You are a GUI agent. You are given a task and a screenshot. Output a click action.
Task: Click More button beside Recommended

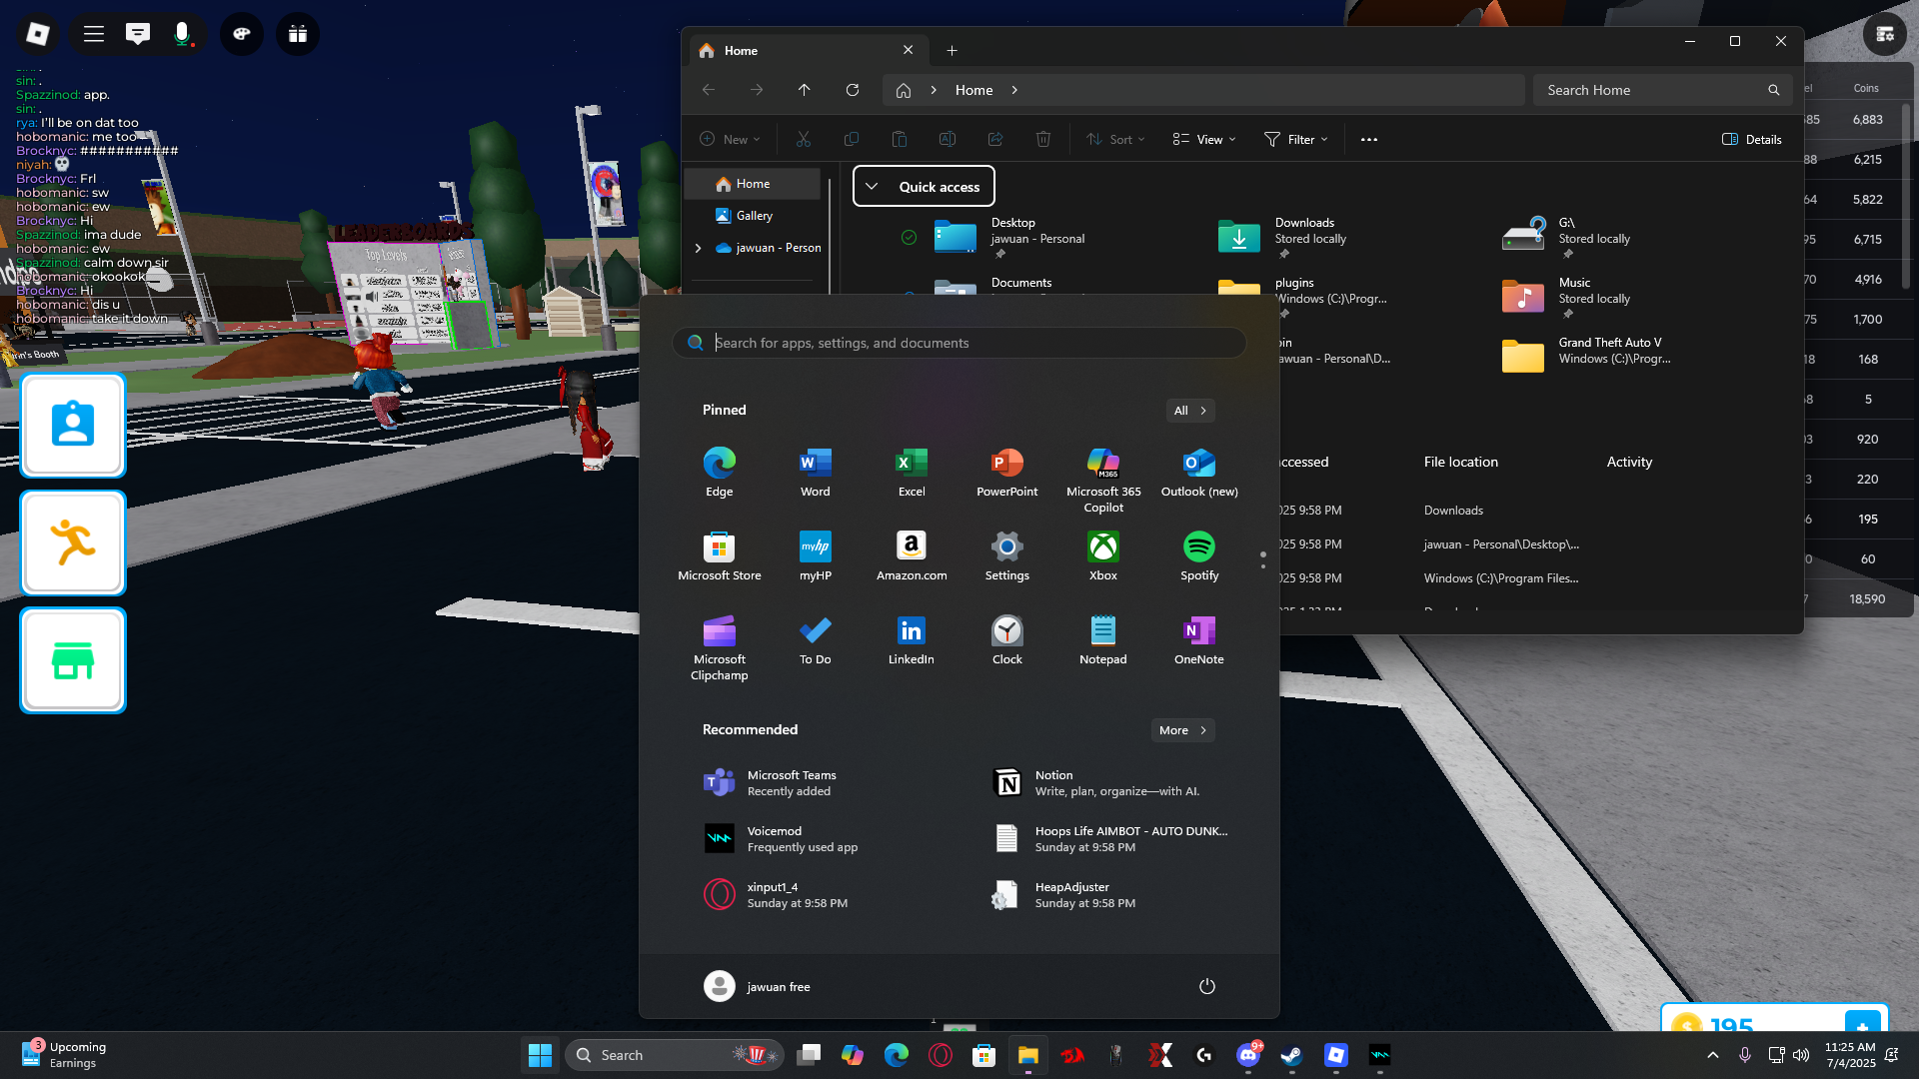pos(1182,730)
